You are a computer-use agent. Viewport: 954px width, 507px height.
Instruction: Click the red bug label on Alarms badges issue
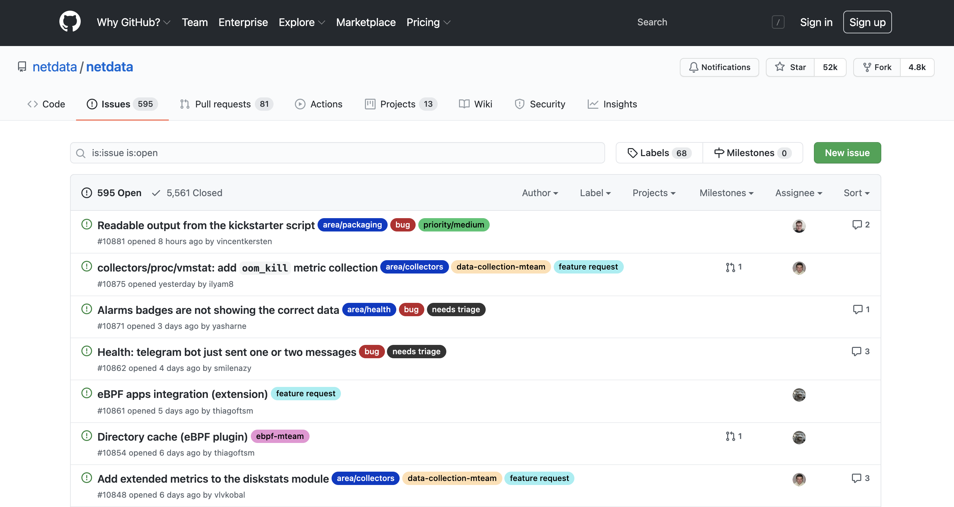[411, 310]
